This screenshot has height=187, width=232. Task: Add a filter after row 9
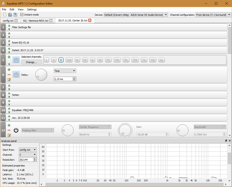click(9, 101)
